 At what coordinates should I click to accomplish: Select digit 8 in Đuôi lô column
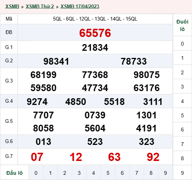point(182,158)
